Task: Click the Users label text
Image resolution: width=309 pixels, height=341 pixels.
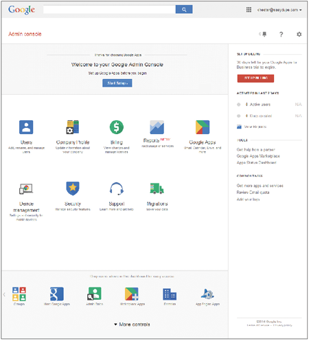Action: [x=26, y=142]
